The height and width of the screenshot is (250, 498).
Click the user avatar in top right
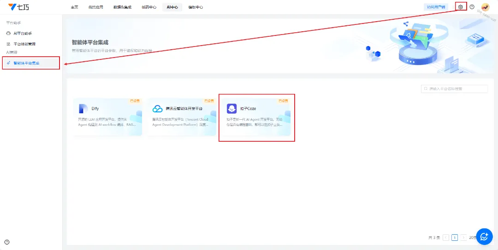click(485, 7)
